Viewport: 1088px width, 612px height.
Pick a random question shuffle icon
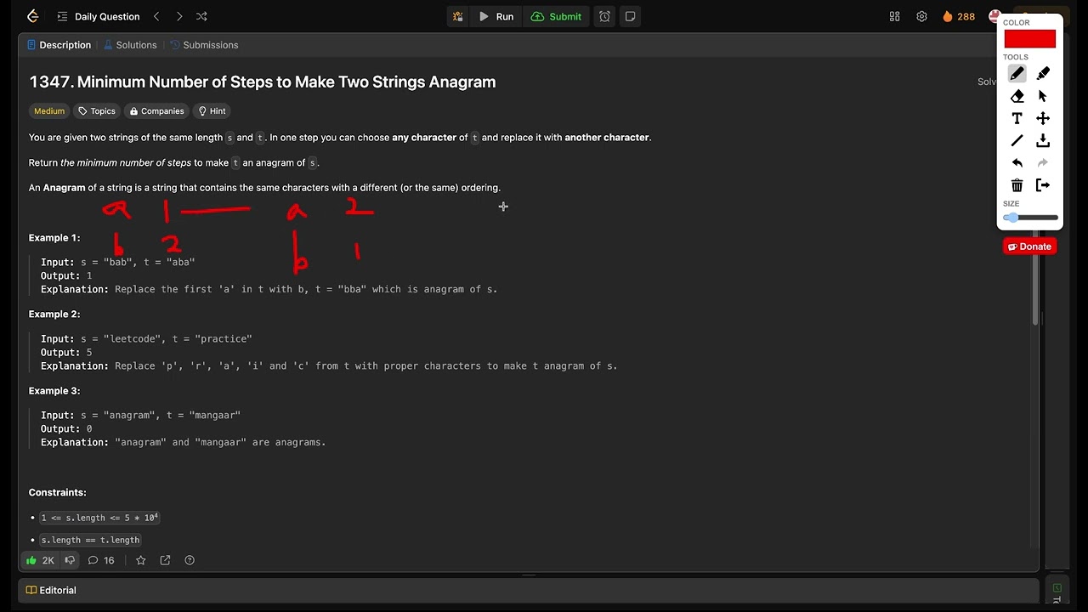click(x=201, y=16)
